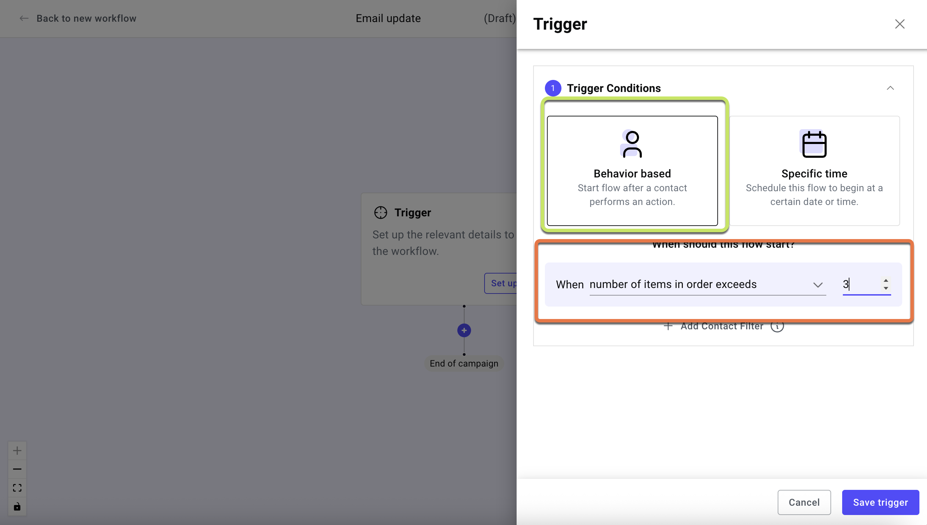Click Save trigger button
Screen dimensions: 927x525
click(x=880, y=502)
